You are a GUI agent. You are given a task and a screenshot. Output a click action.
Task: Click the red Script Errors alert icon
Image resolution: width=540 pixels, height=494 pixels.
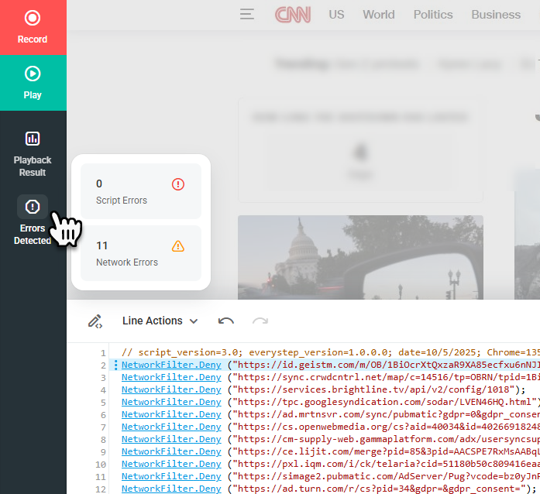(178, 184)
